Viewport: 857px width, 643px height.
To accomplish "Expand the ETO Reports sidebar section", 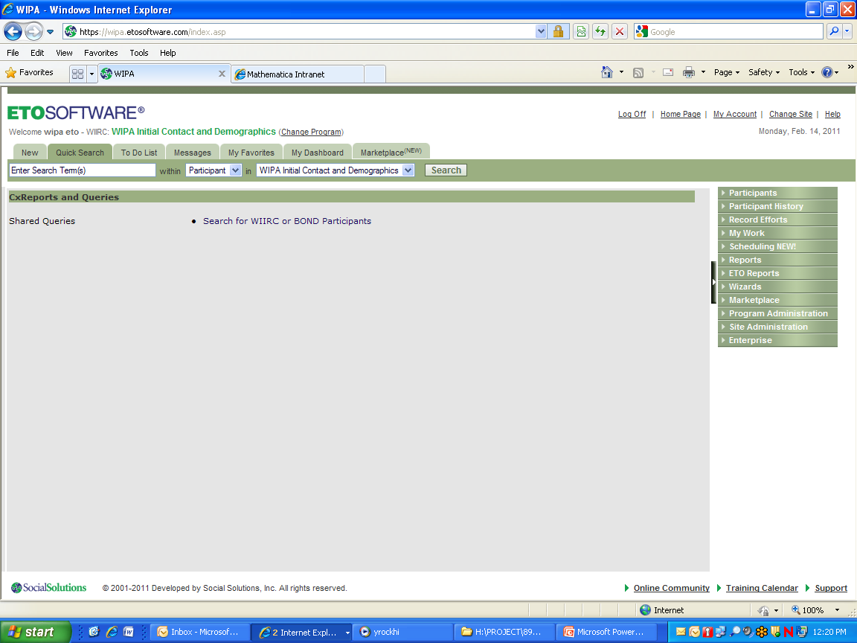I will click(777, 273).
